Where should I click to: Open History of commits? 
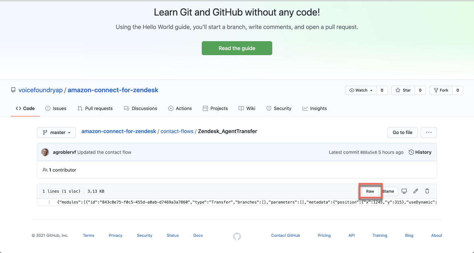tap(420, 152)
